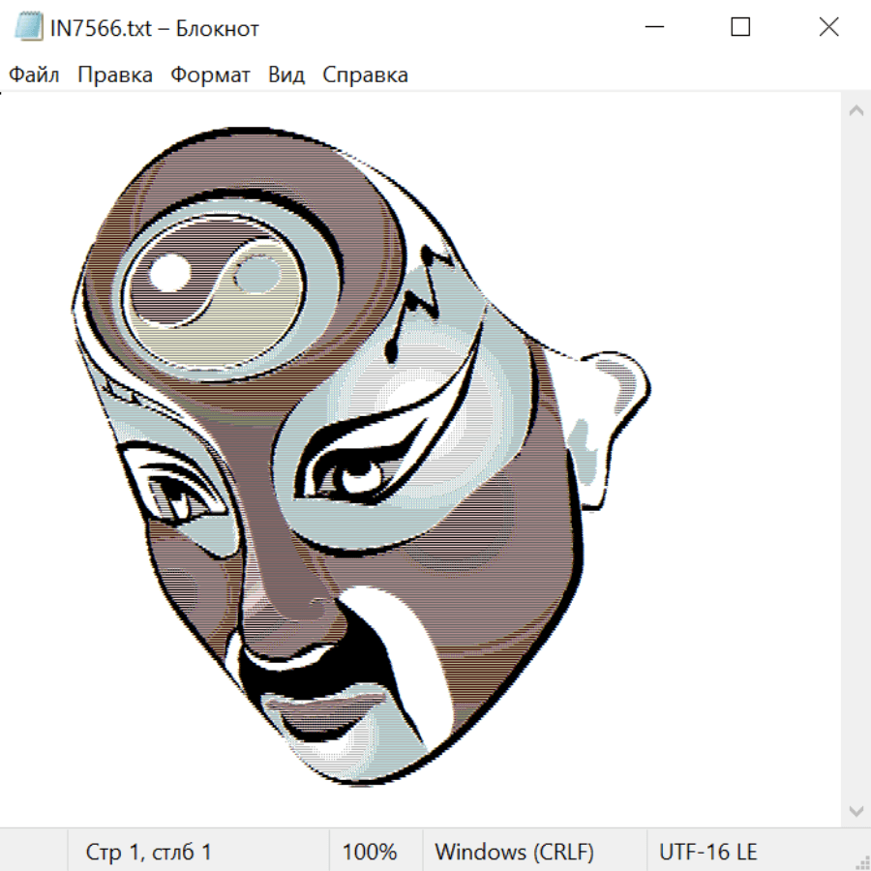Click the UTF-16 LE encoding indicator

point(708,853)
